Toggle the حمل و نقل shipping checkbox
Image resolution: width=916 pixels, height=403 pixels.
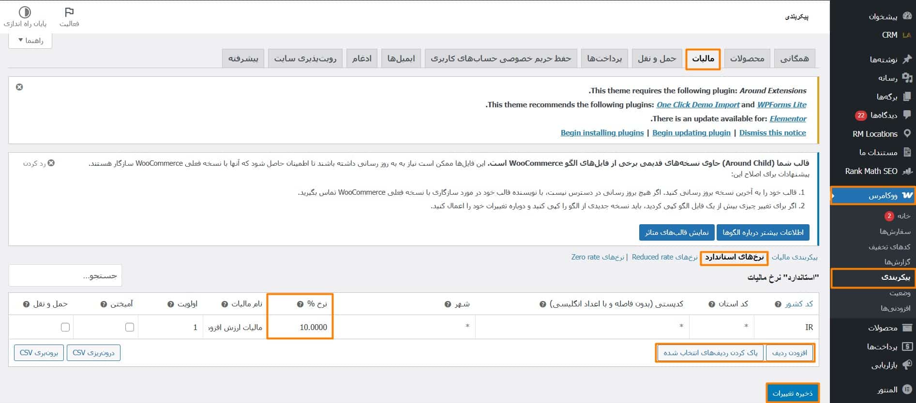coord(65,327)
